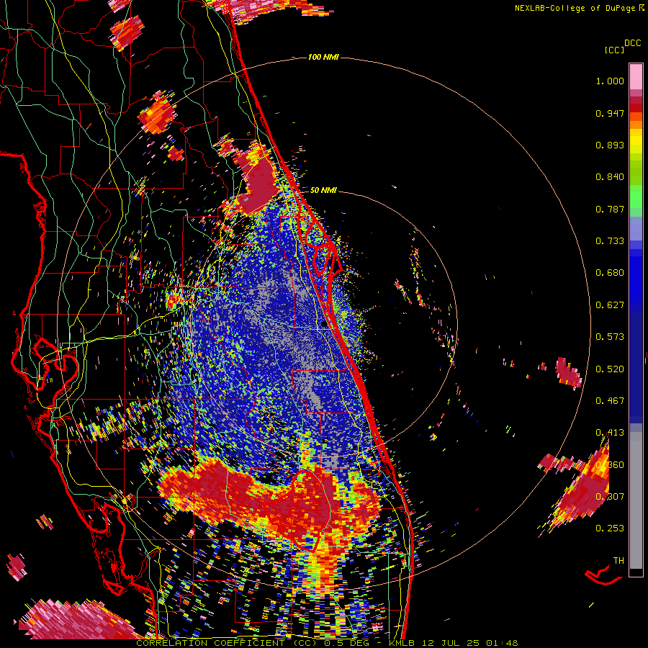Click the 0.307 color bar value

pos(610,497)
